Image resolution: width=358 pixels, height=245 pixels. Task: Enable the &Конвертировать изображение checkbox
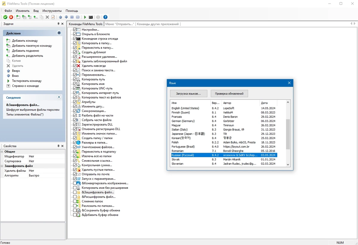(x=75, y=183)
